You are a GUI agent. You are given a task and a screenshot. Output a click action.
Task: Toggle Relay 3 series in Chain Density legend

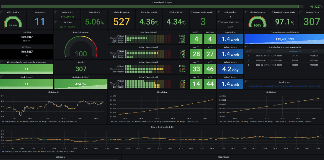tap(68, 121)
